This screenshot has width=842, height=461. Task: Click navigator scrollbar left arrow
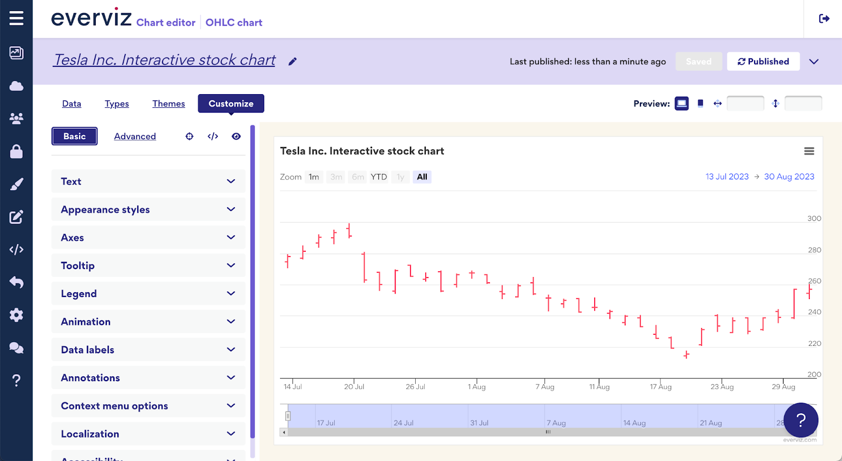pos(284,432)
